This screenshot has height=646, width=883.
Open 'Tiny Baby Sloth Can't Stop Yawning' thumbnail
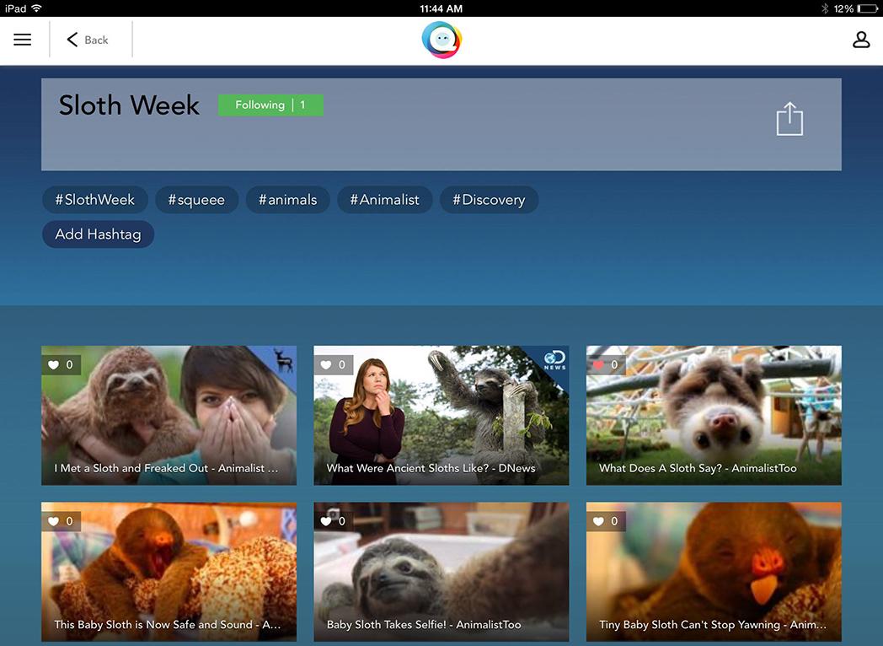point(714,572)
